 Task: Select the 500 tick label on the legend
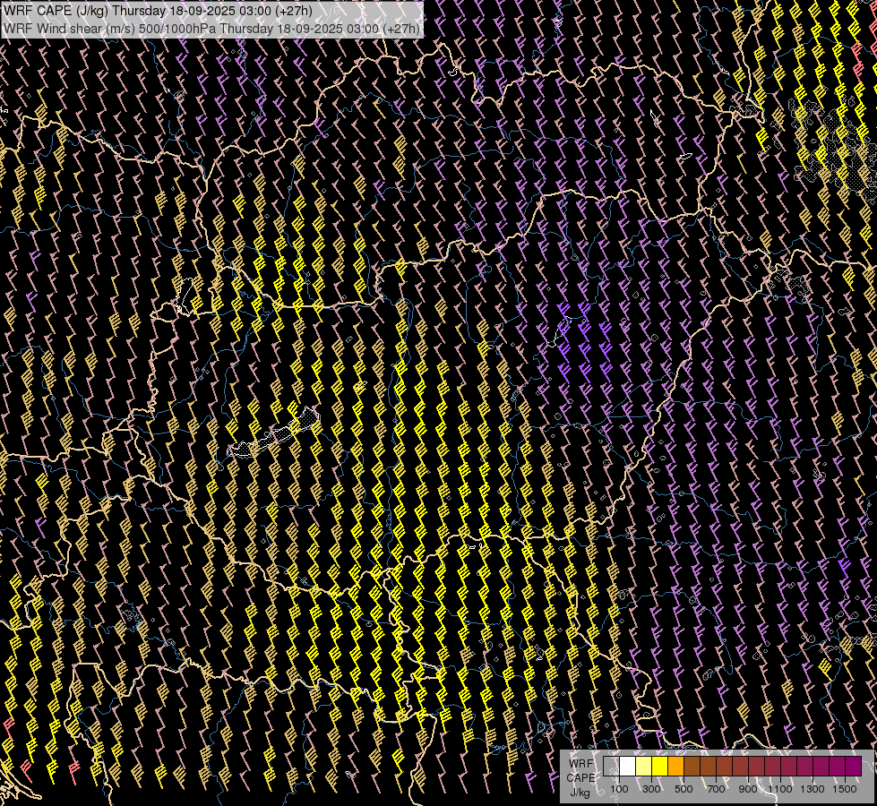(x=684, y=789)
